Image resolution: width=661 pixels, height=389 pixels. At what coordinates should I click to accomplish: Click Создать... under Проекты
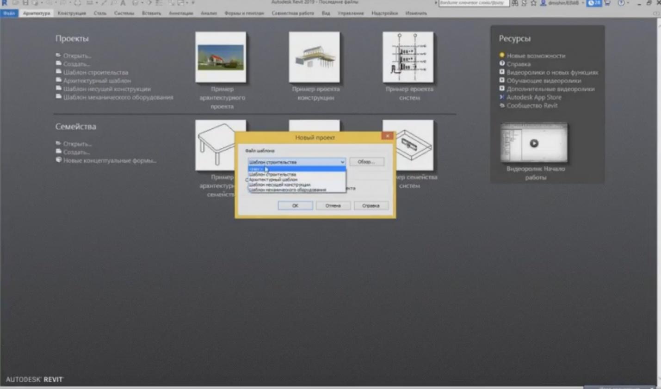[76, 64]
